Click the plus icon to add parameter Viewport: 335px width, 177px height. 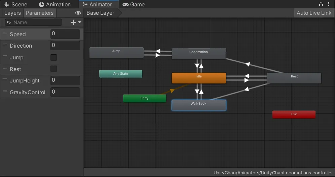73,22
